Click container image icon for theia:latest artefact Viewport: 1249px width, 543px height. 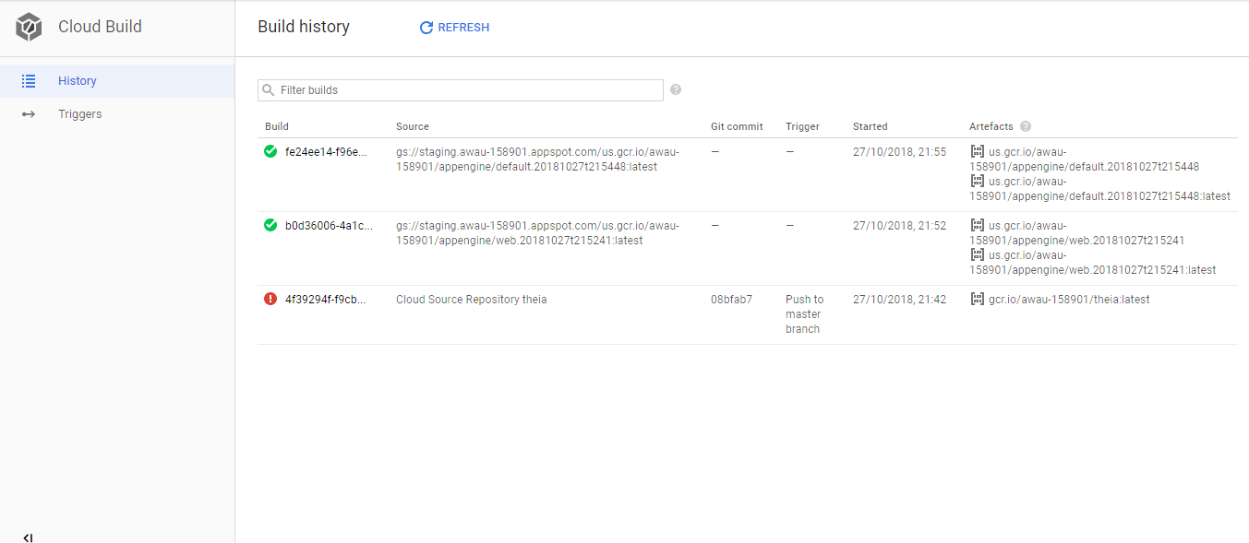point(977,299)
